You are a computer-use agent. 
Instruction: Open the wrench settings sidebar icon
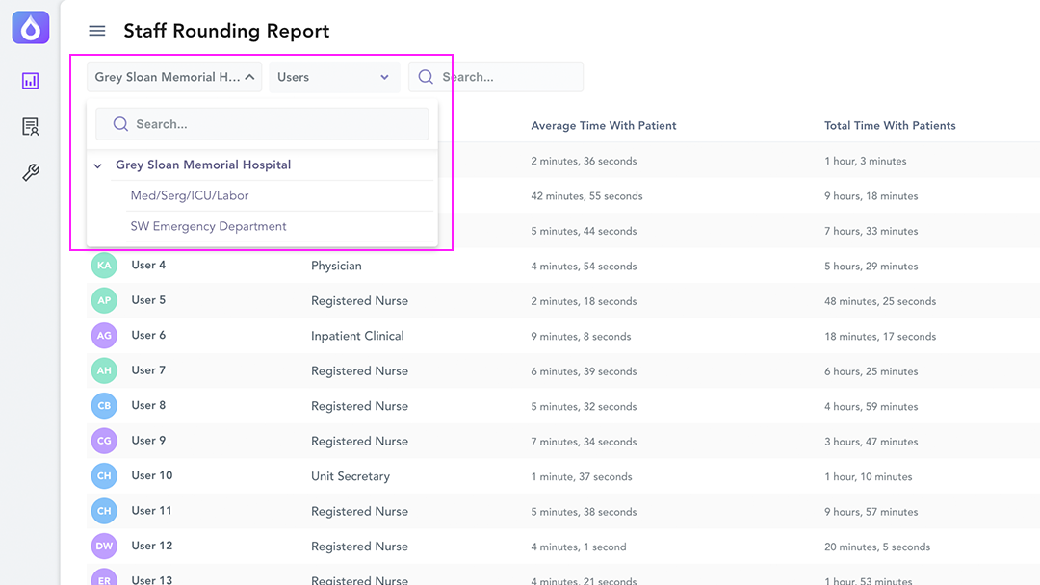coord(31,173)
